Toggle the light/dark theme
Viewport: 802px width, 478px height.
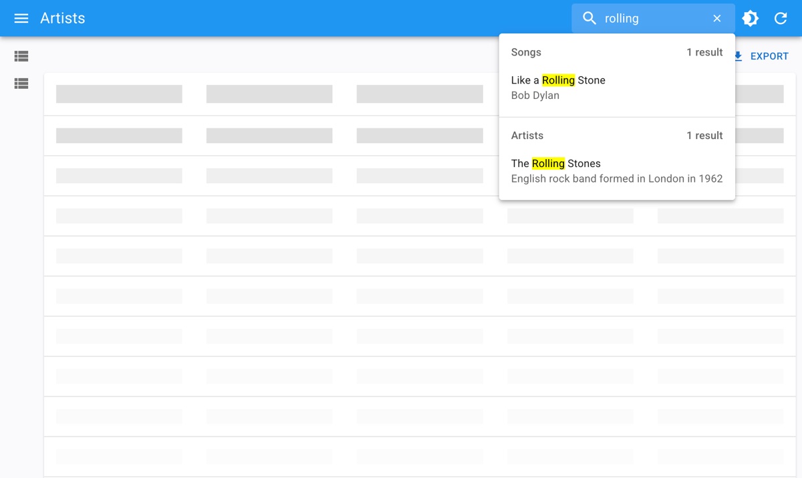751,18
